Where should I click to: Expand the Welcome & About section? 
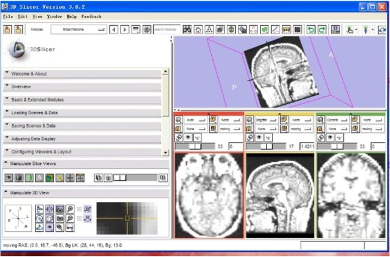tap(82, 74)
